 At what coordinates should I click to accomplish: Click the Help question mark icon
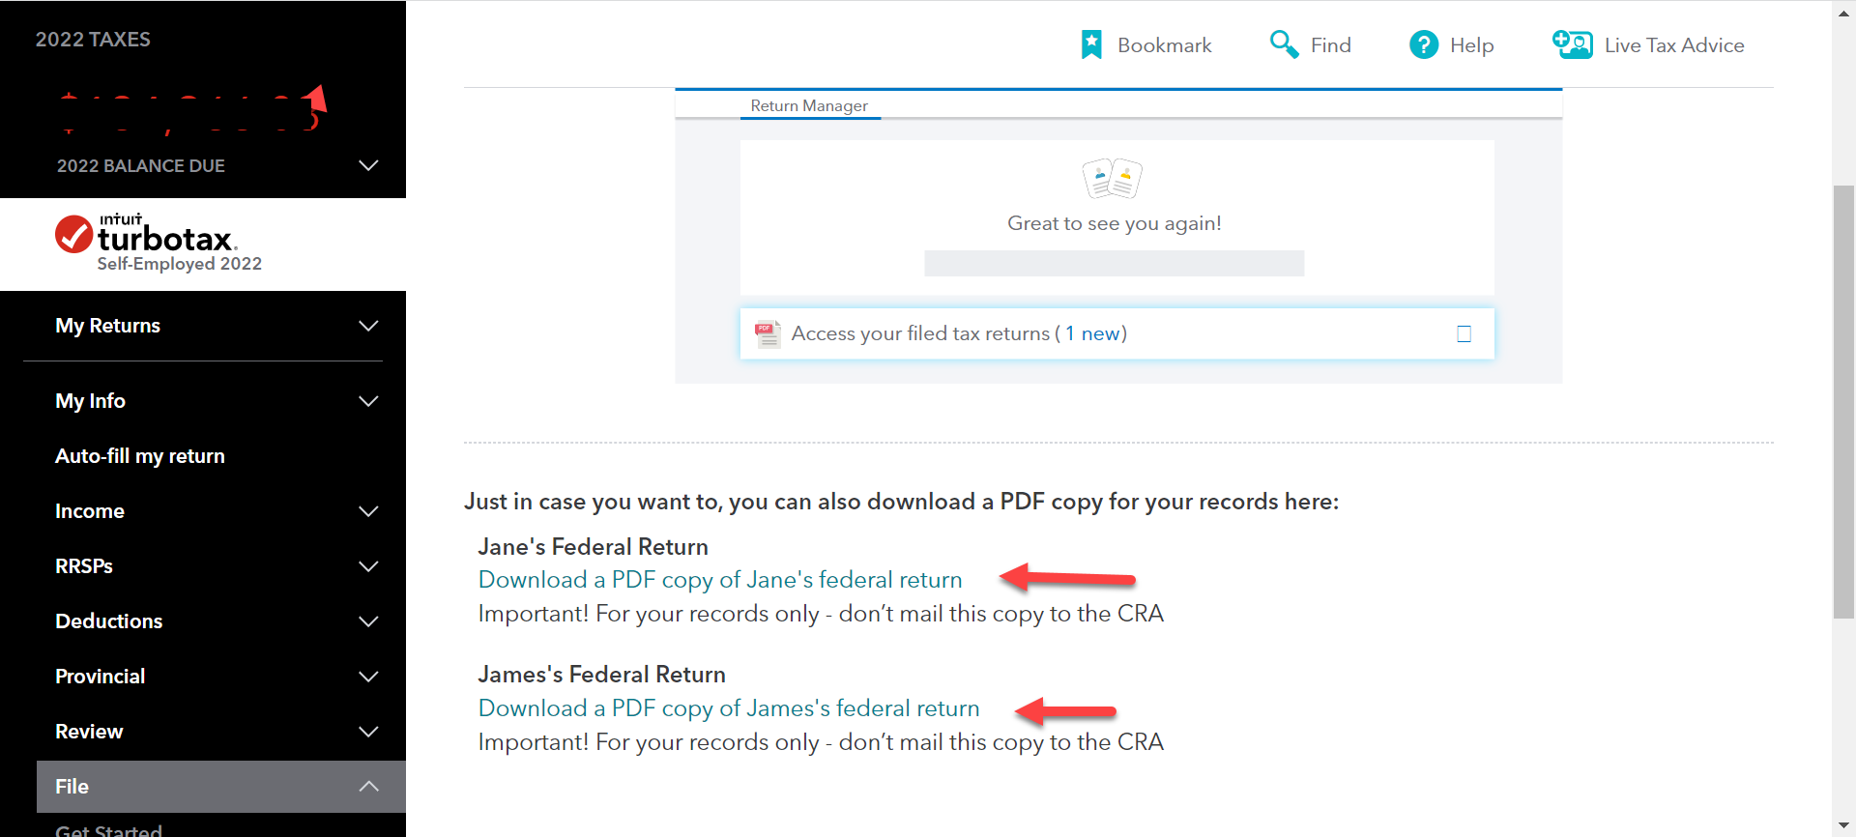coord(1423,44)
